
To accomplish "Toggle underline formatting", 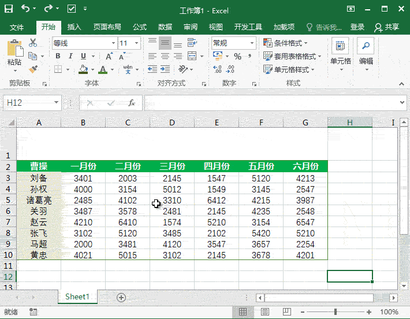I will (83, 56).
